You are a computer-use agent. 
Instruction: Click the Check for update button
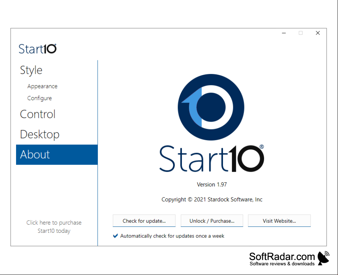[144, 221]
